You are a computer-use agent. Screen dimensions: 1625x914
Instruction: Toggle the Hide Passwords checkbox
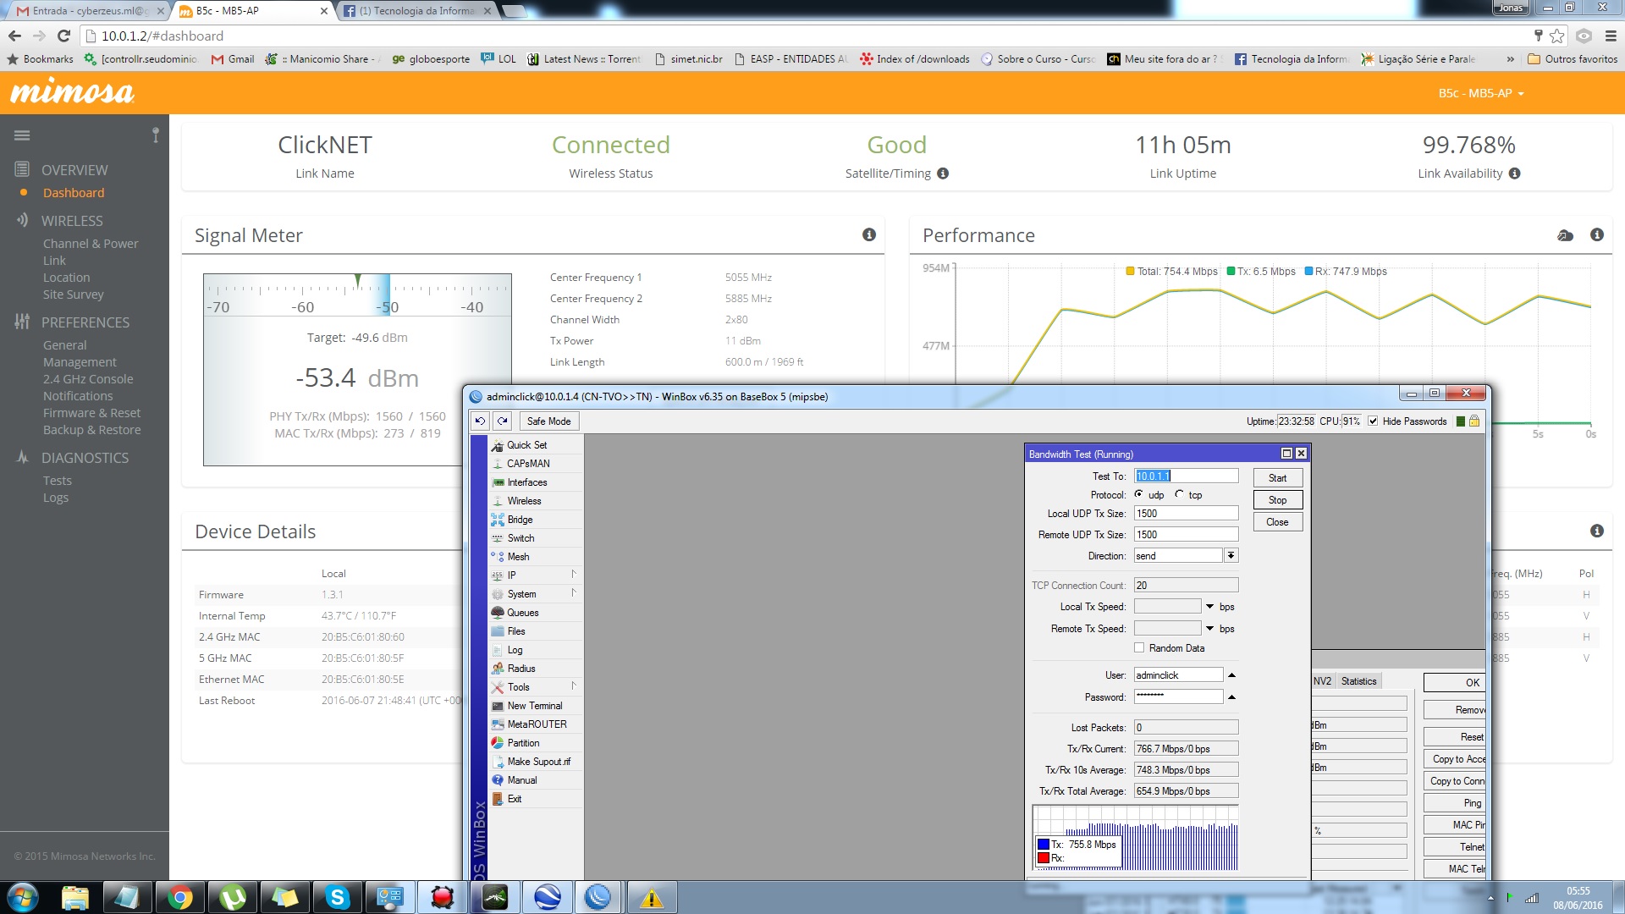(1373, 421)
